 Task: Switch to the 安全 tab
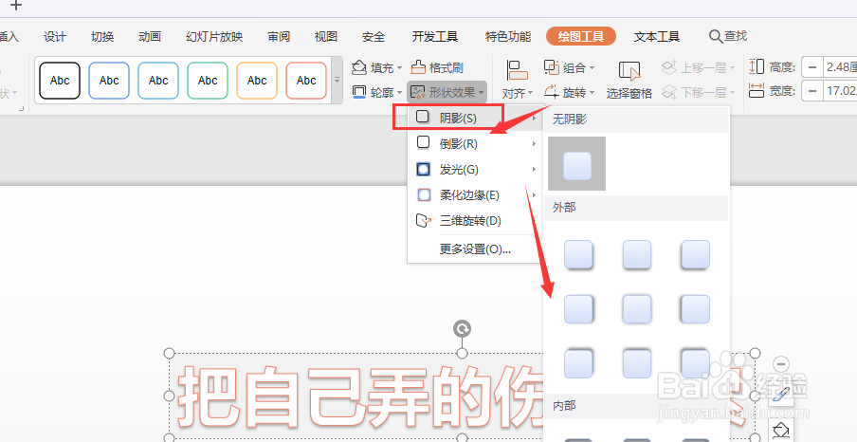tap(374, 37)
